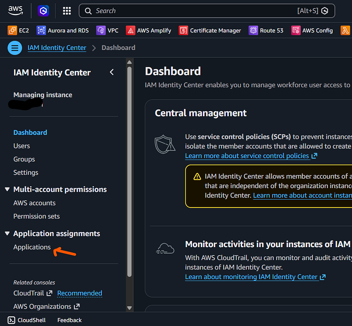Image resolution: width=352 pixels, height=326 pixels.
Task: Toggle the navigation hamburger menu
Action: [x=15, y=48]
